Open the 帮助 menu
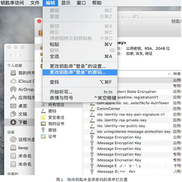182x182 pixels. [x=97, y=3]
